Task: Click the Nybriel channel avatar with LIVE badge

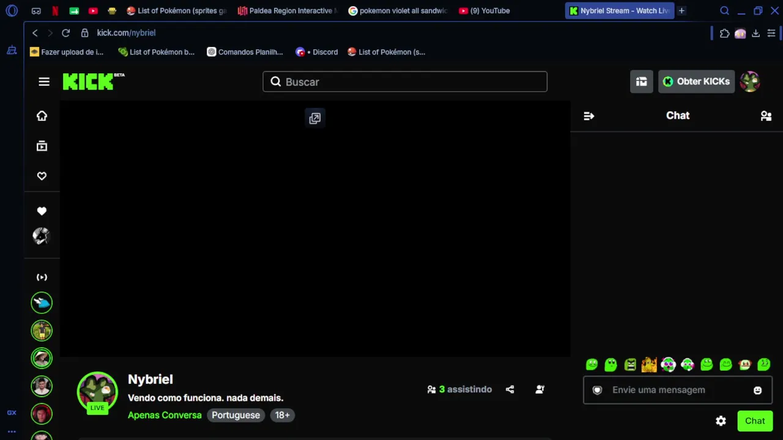Action: coord(97,392)
